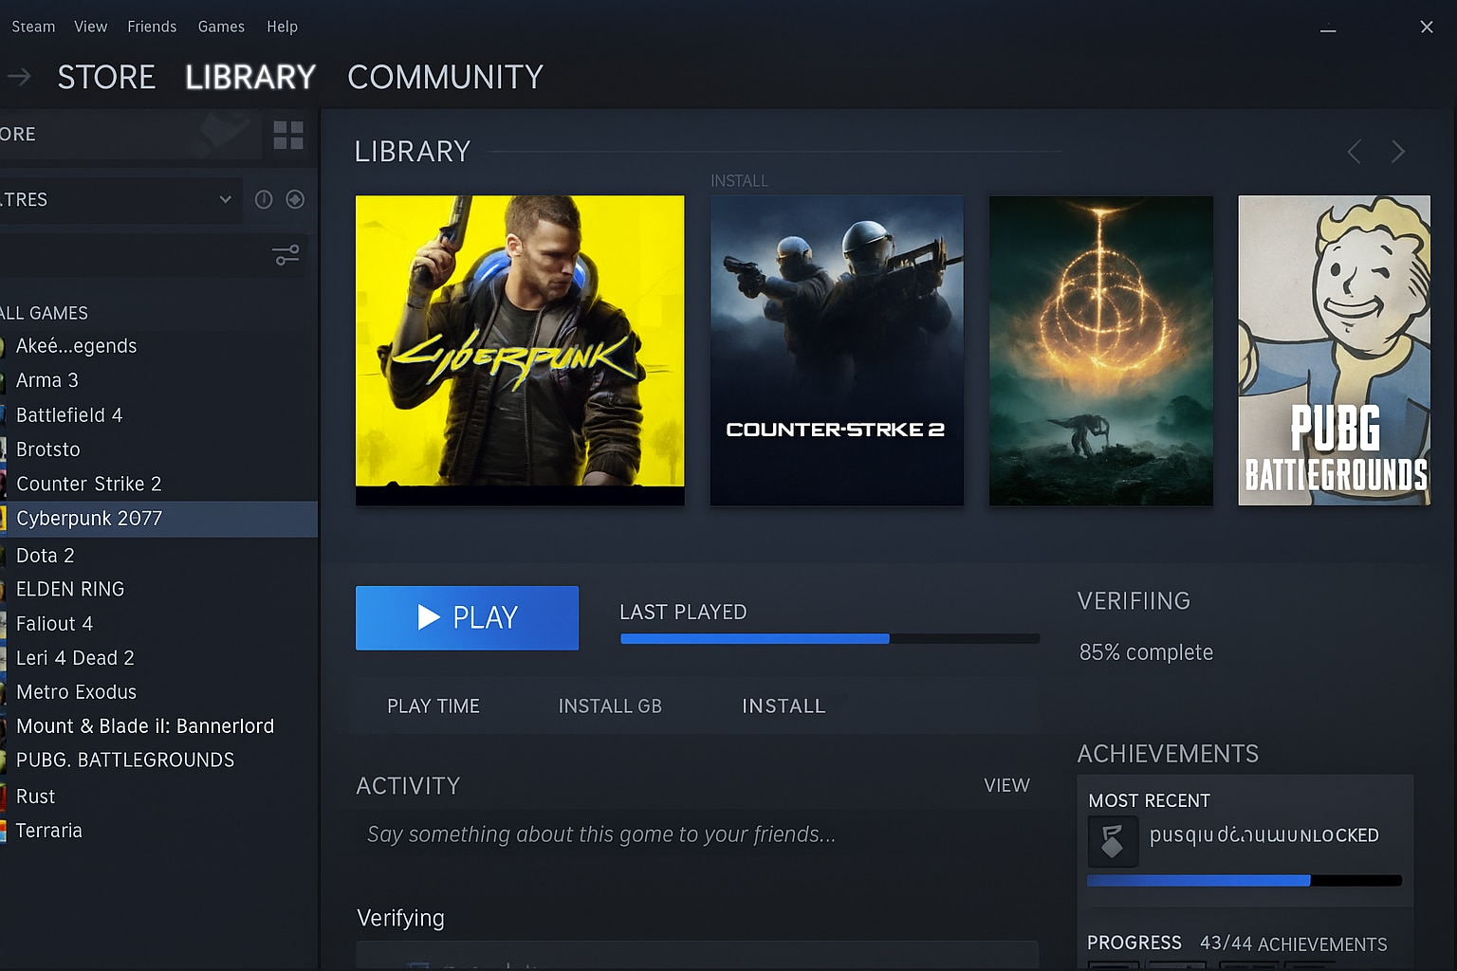Click the PLAY TIME stat label
The width and height of the screenshot is (1457, 971).
[x=433, y=706]
